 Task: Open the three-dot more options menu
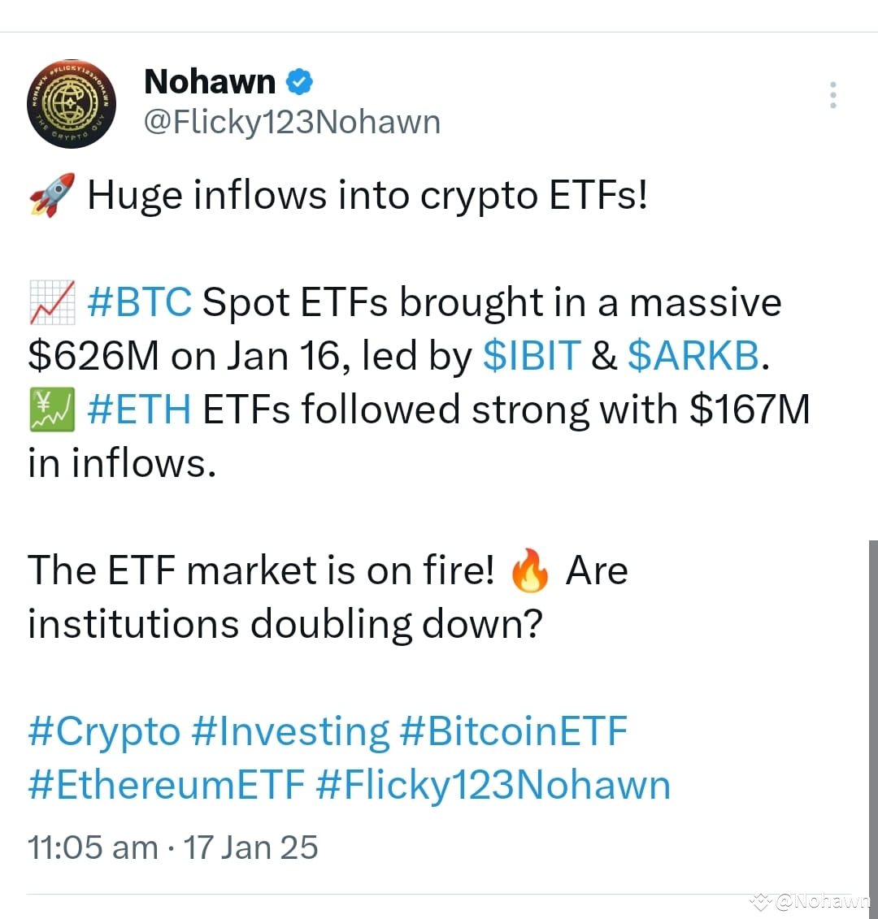tap(832, 94)
